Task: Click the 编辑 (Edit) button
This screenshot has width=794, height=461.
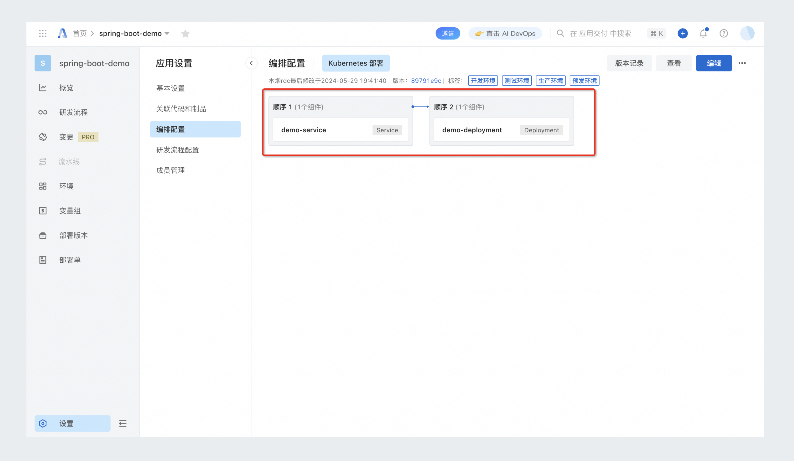Action: click(714, 63)
